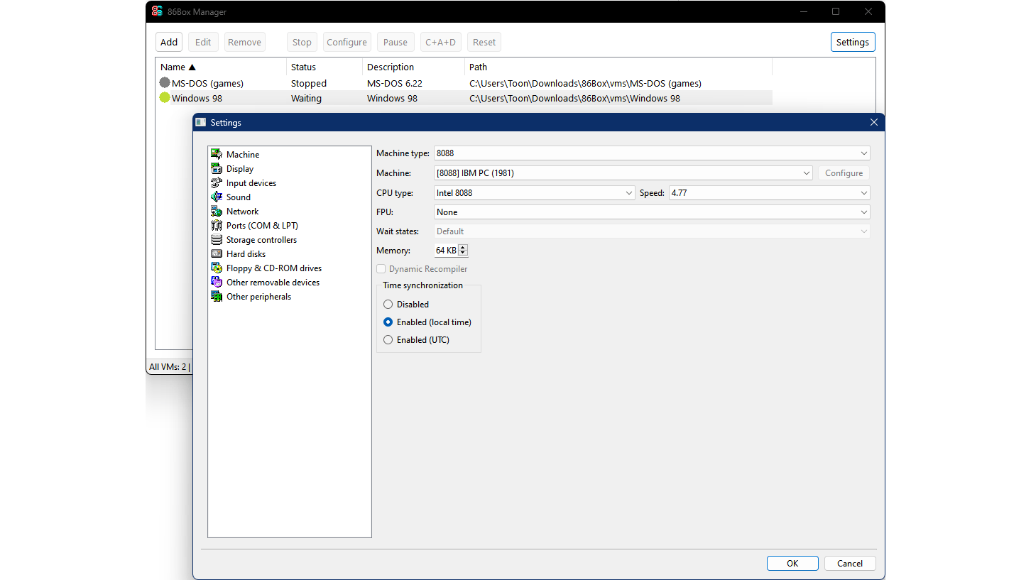Increase memory with the stepper up arrow
This screenshot has height=580, width=1031.
[463, 247]
